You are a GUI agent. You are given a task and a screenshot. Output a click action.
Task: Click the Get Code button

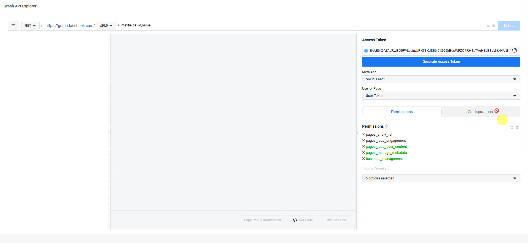click(x=303, y=220)
